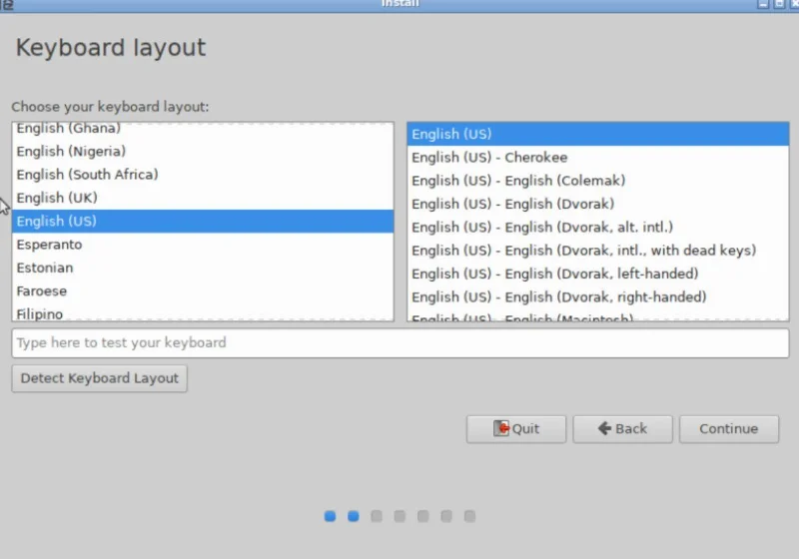Select English (Dvorak, alt. intl.) variant
The image size is (799, 559).
[597, 227]
